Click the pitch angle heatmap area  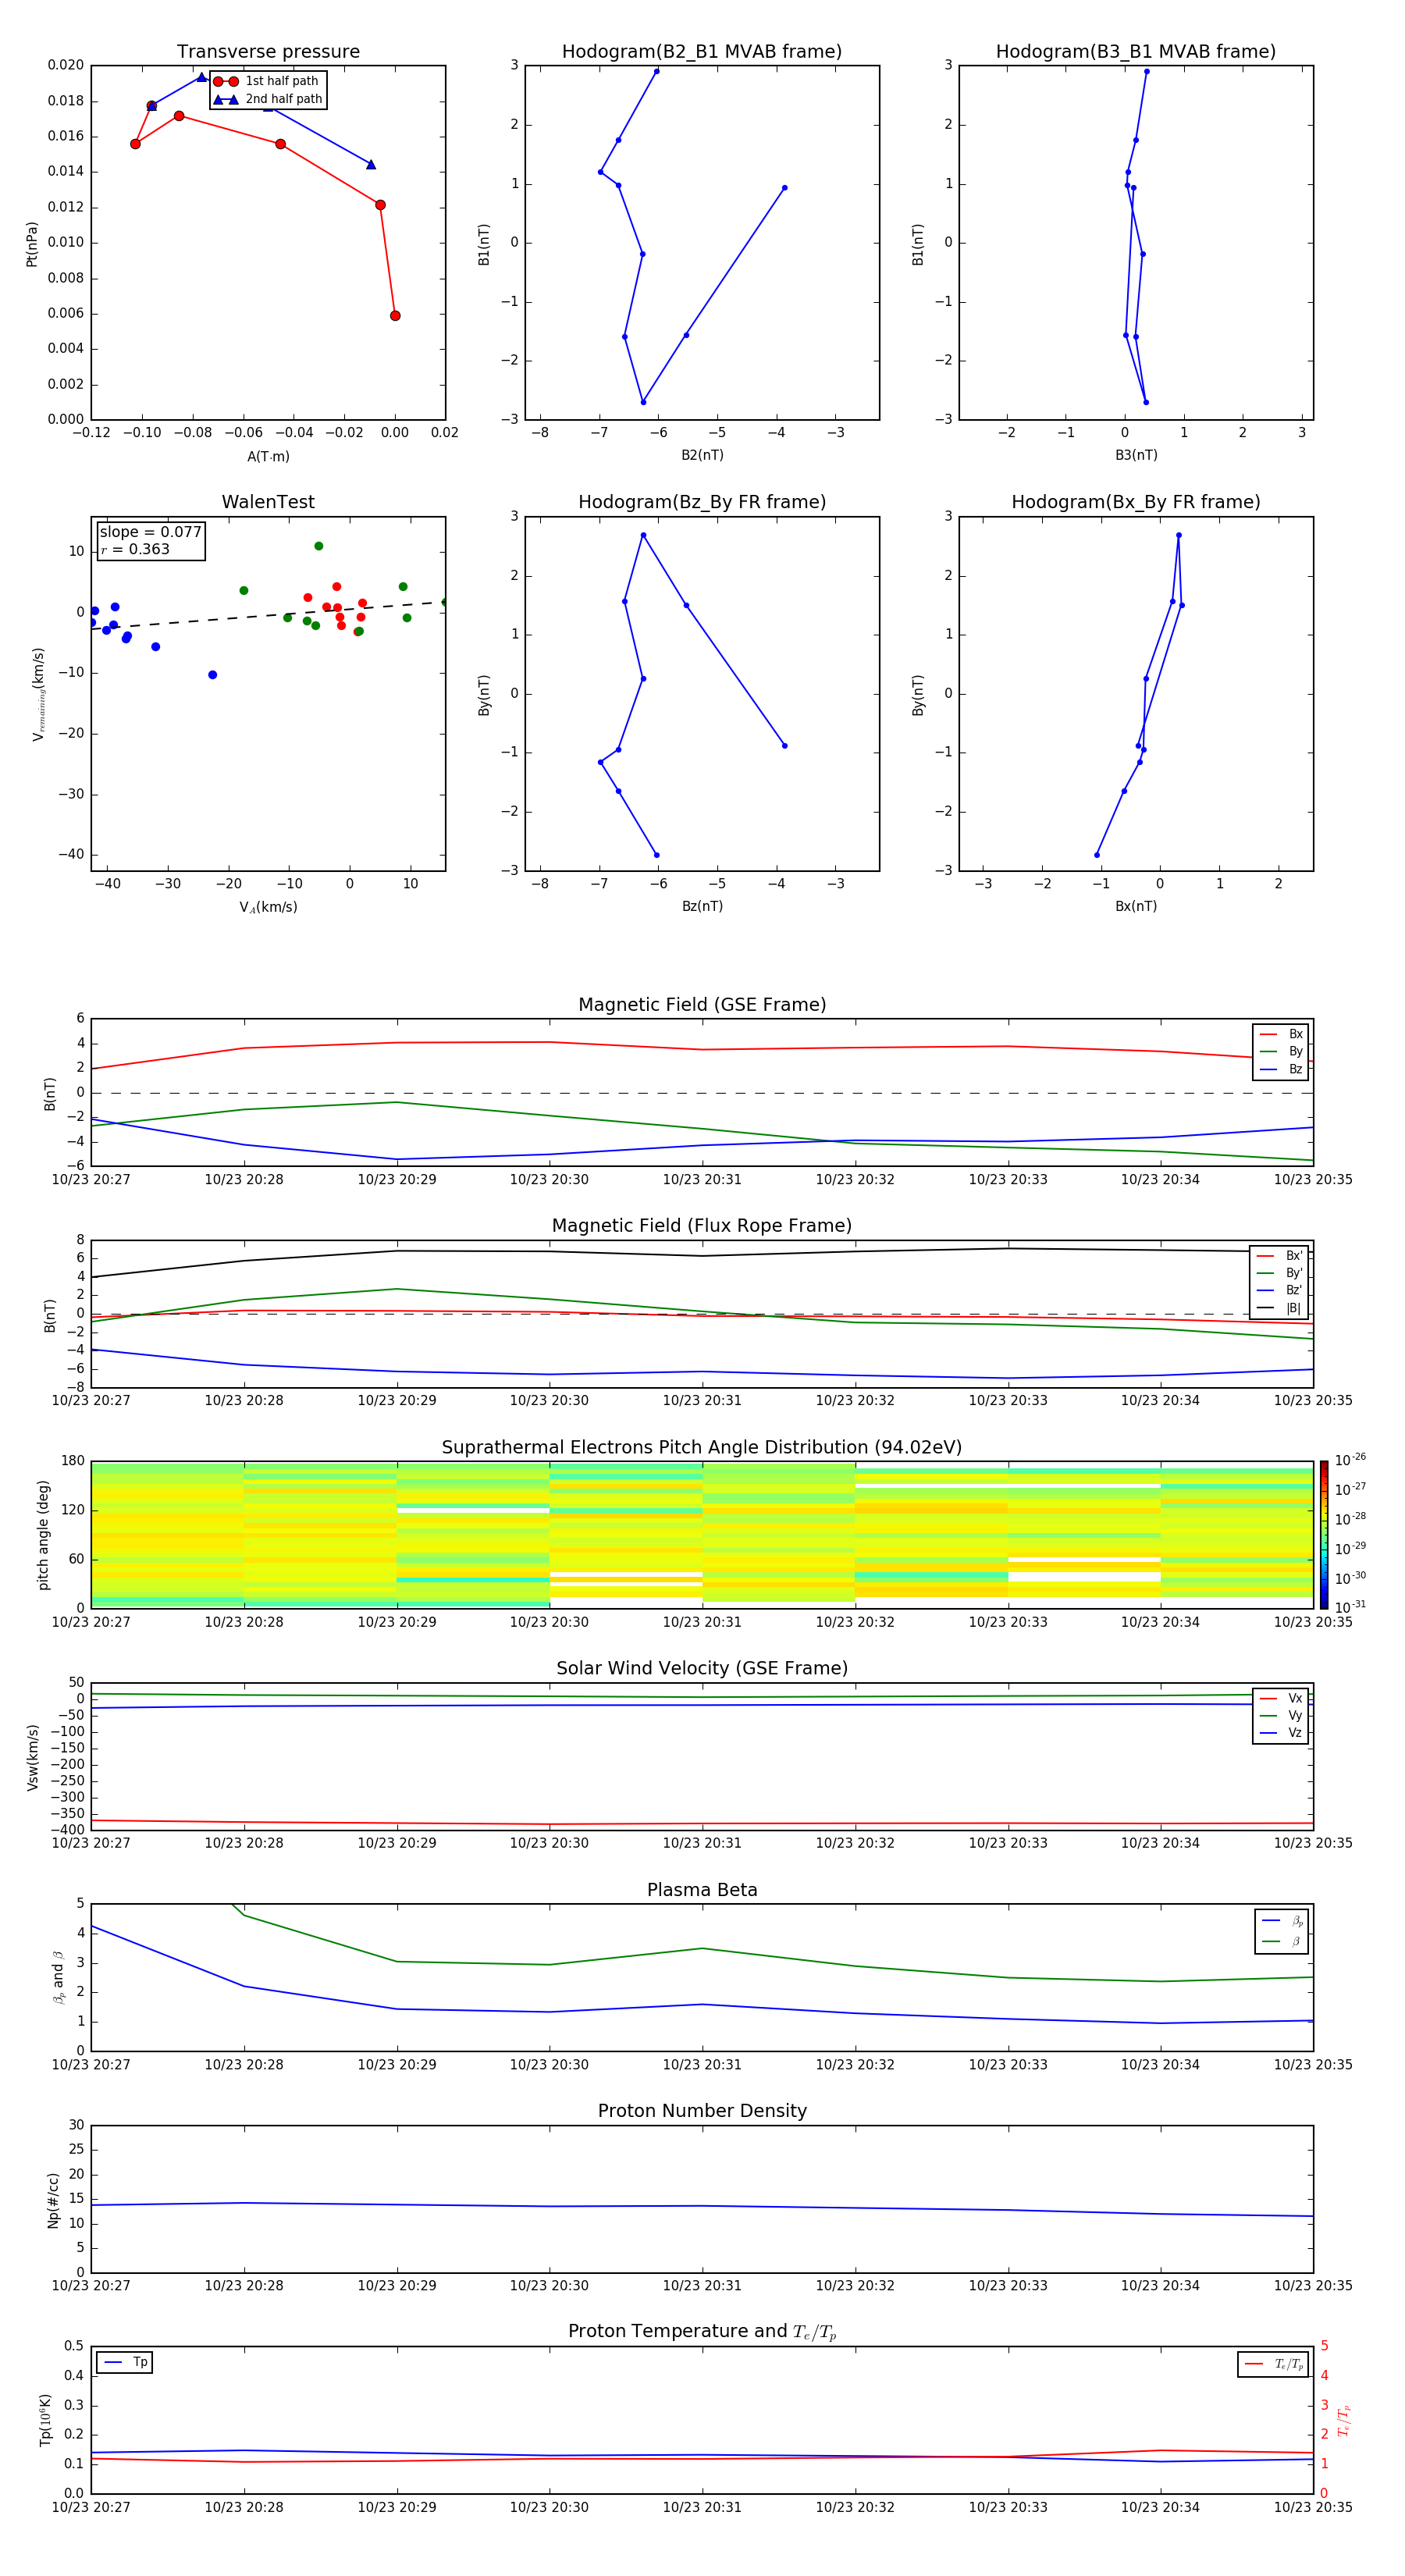[x=702, y=1535]
